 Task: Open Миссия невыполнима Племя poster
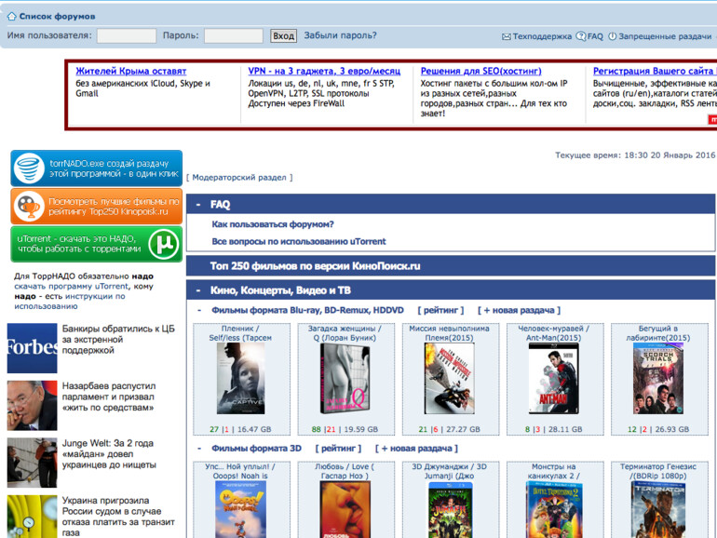[449, 379]
